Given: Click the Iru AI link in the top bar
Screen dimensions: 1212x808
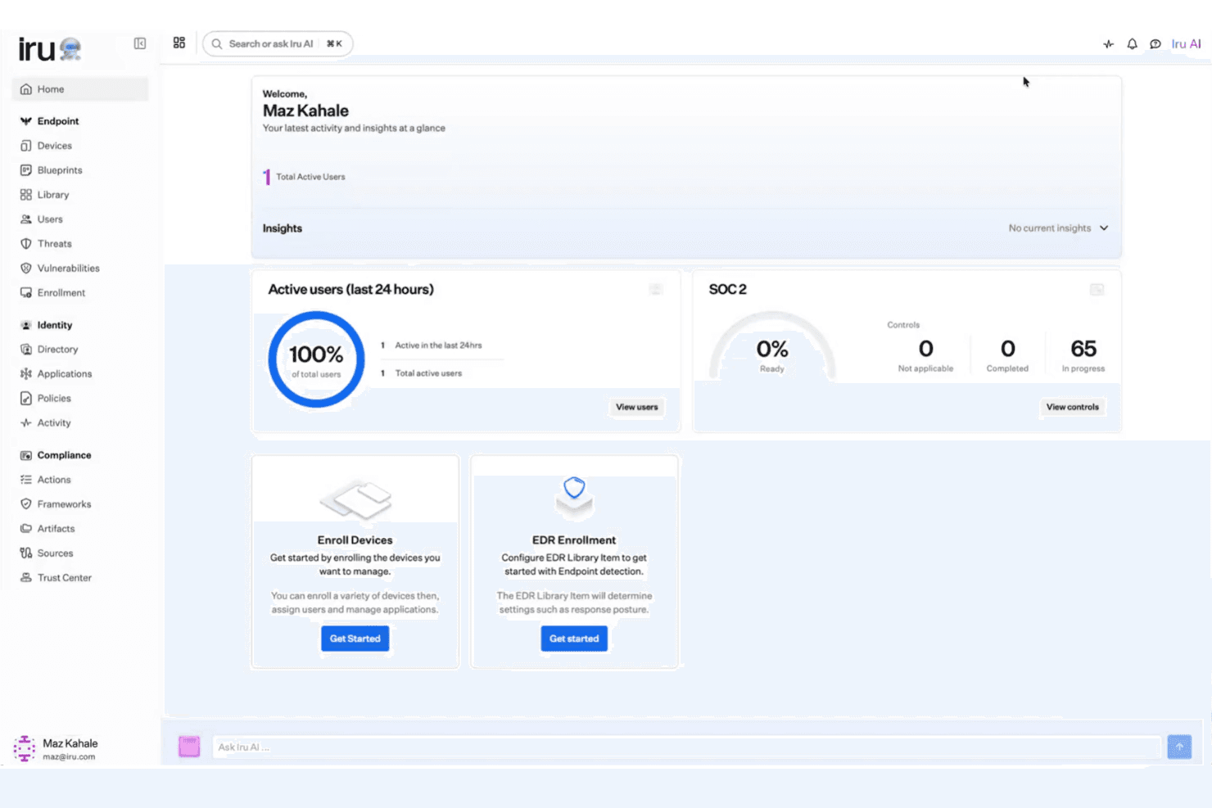Looking at the screenshot, I should (1186, 44).
